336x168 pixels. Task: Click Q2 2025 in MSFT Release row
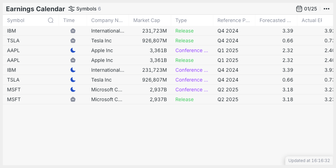click(228, 99)
